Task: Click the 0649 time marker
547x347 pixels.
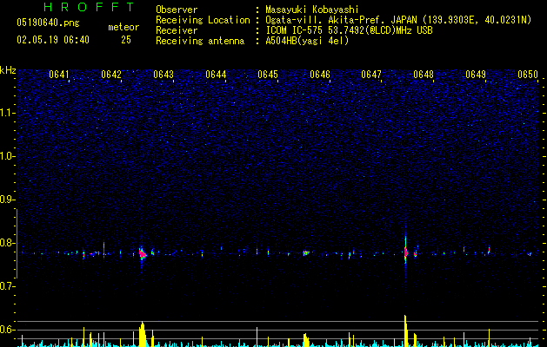Action: coord(476,75)
